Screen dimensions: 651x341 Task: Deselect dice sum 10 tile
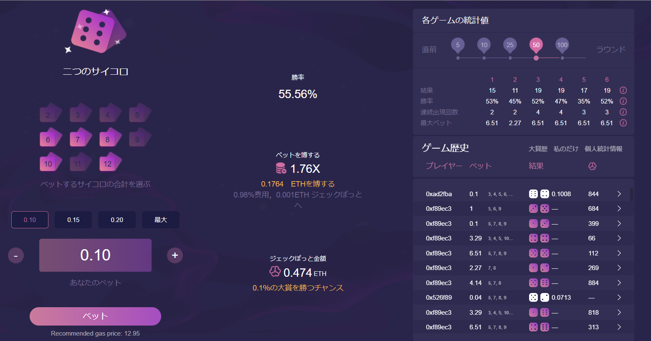pyautogui.click(x=51, y=162)
